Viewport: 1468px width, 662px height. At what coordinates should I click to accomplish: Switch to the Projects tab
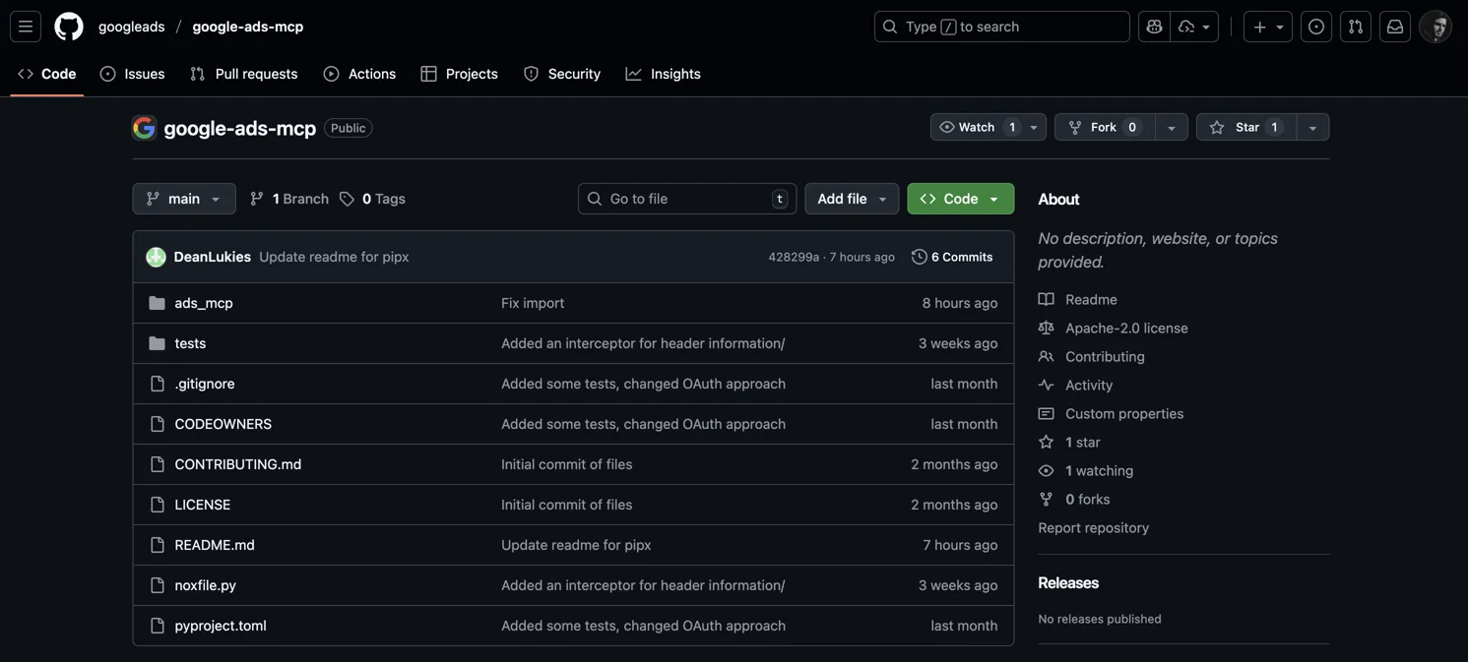(x=459, y=74)
